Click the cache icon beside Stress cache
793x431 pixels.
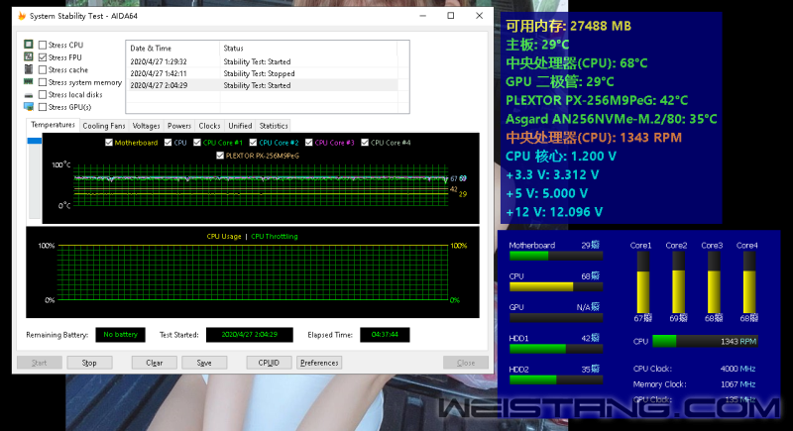coord(28,70)
